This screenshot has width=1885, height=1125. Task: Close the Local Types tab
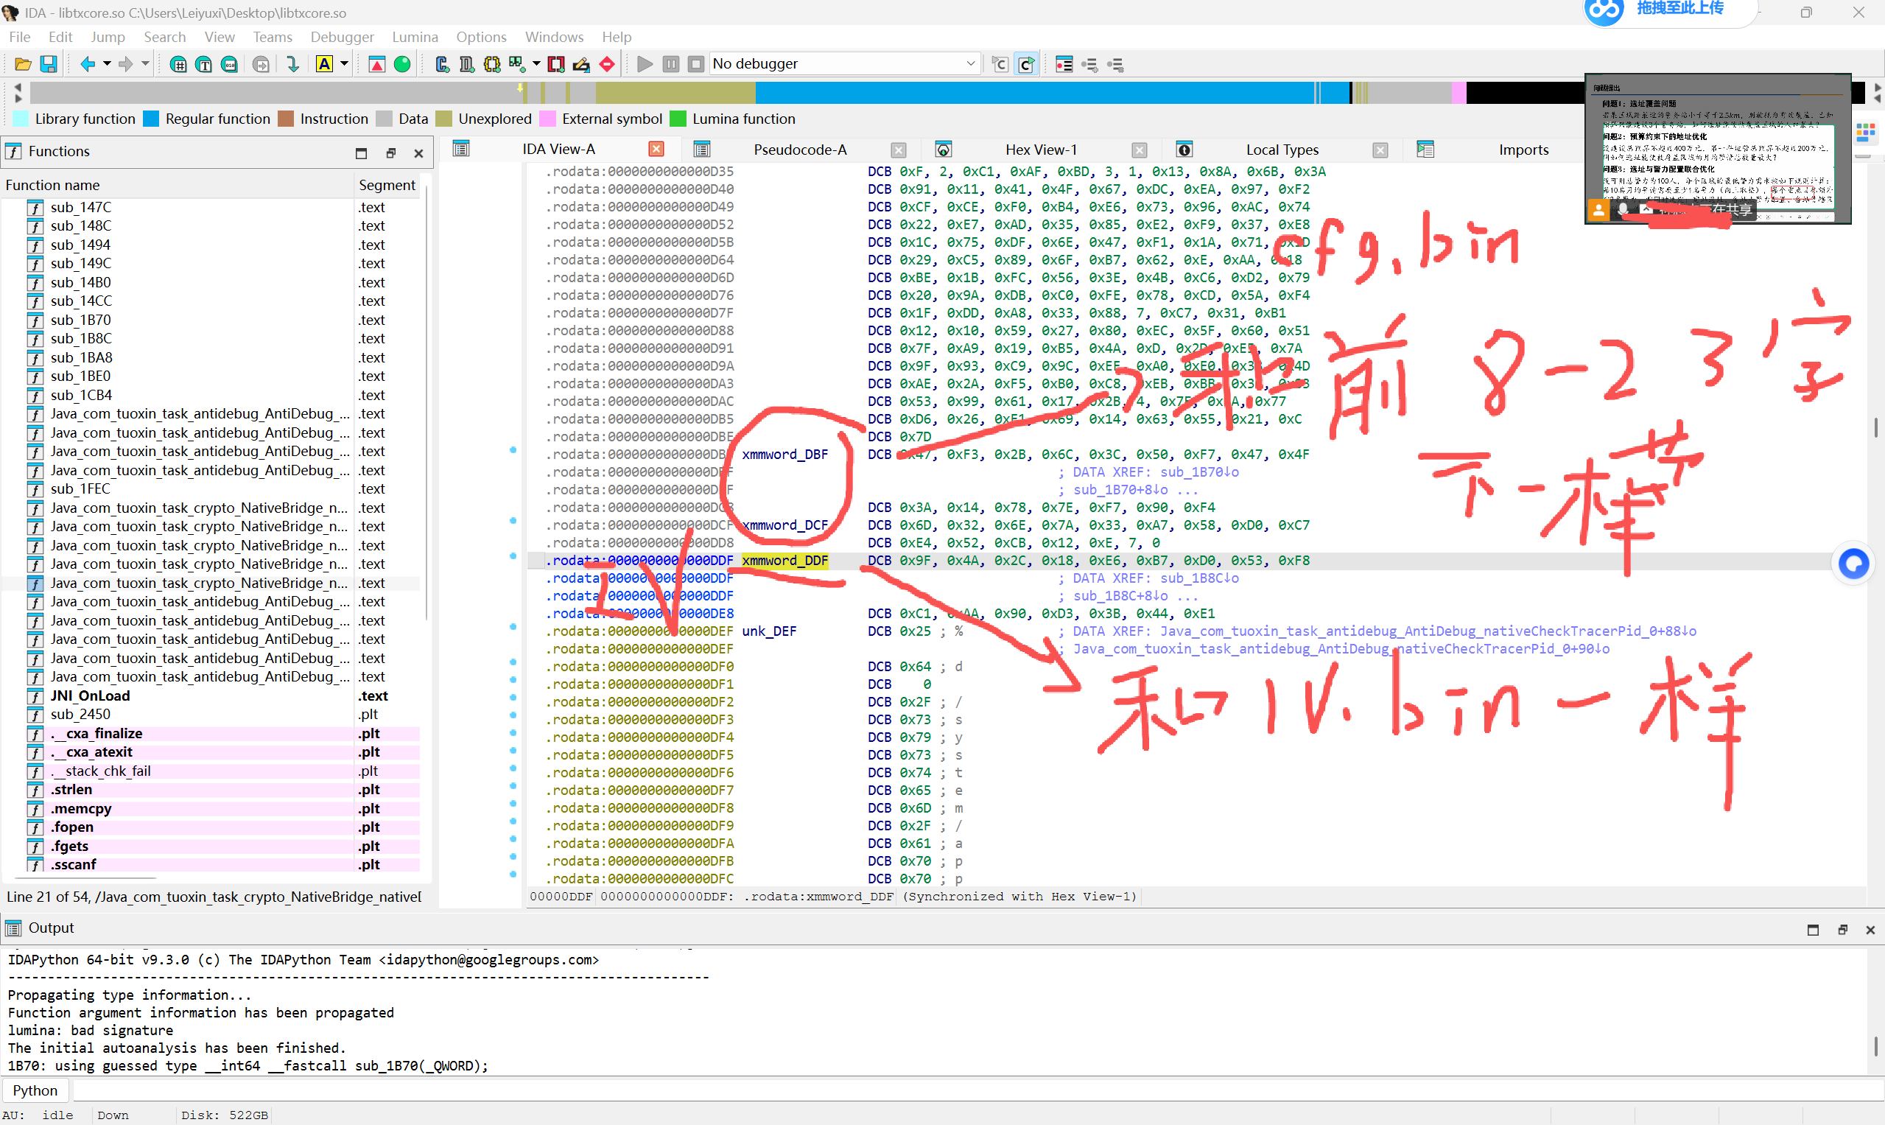(x=1380, y=150)
